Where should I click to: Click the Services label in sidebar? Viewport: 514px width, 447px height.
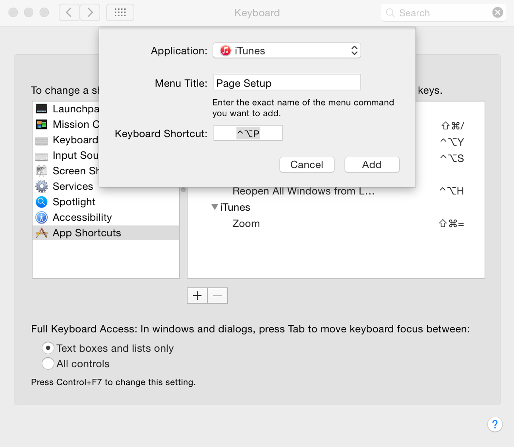(x=73, y=186)
